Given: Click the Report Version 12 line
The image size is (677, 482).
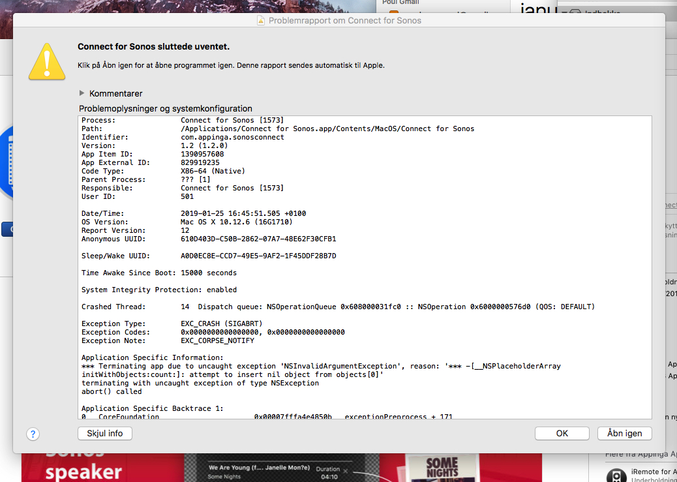Looking at the screenshot, I should pyautogui.click(x=136, y=230).
